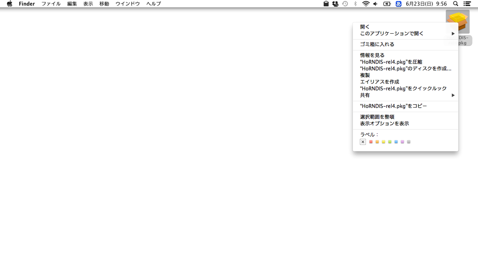
Task: Open the Time Machine status menu
Action: click(345, 4)
